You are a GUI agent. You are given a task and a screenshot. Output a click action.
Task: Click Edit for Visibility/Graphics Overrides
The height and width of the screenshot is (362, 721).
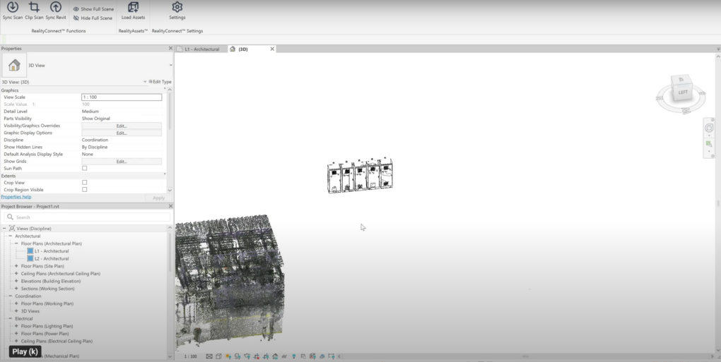122,126
